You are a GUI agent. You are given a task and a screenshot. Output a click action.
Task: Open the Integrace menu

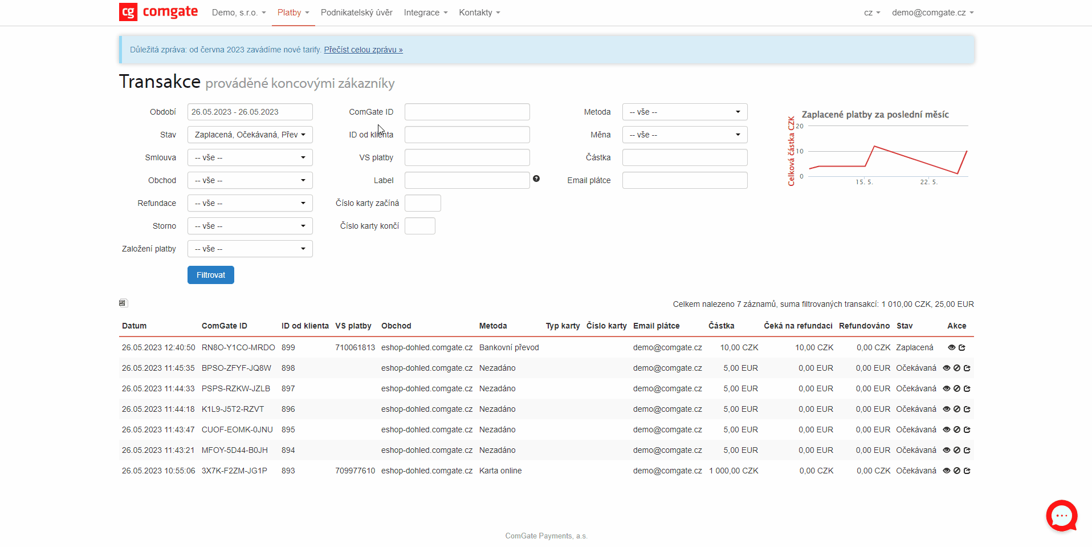coord(426,13)
